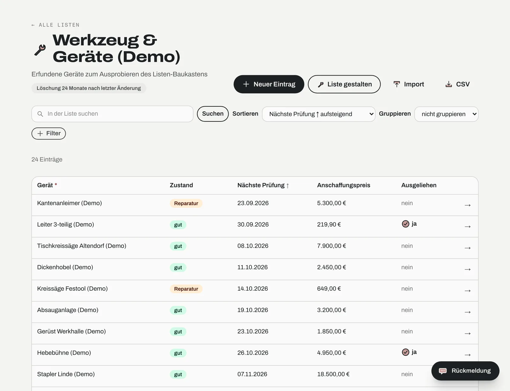
Task: Open Hebebühne (Demo) via row arrow
Action: (x=468, y=355)
